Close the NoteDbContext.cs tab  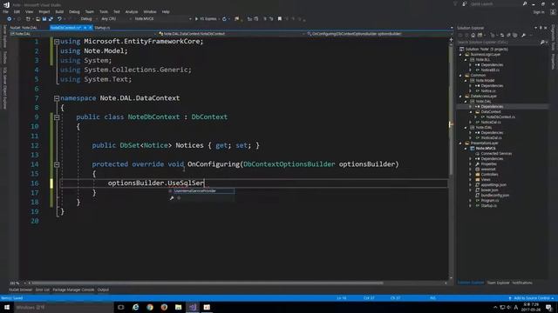pos(91,28)
